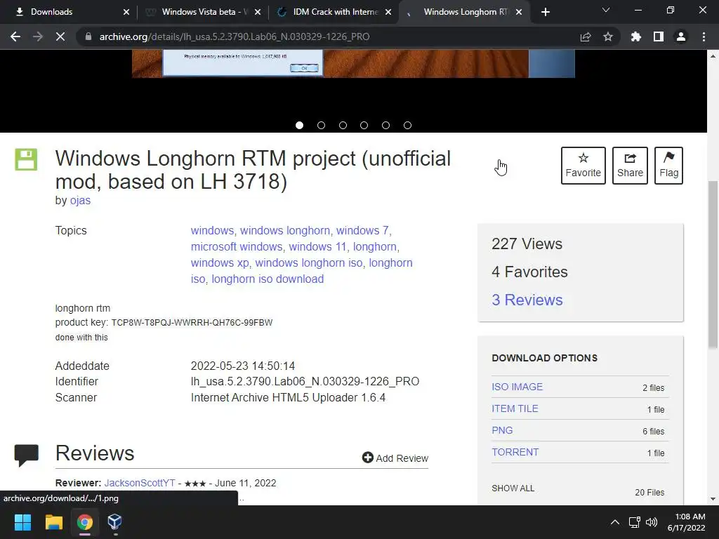The width and height of the screenshot is (719, 539).
Task: Click SHOW ALL files
Action: (513, 488)
